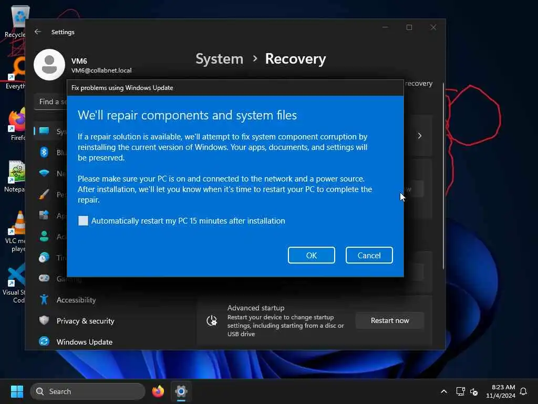The width and height of the screenshot is (538, 404).
Task: Check the automatically restart my PC checkbox
Action: [x=83, y=220]
